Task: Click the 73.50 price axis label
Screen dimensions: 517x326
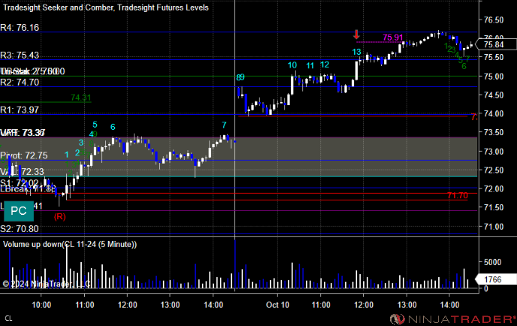Action: (494, 132)
